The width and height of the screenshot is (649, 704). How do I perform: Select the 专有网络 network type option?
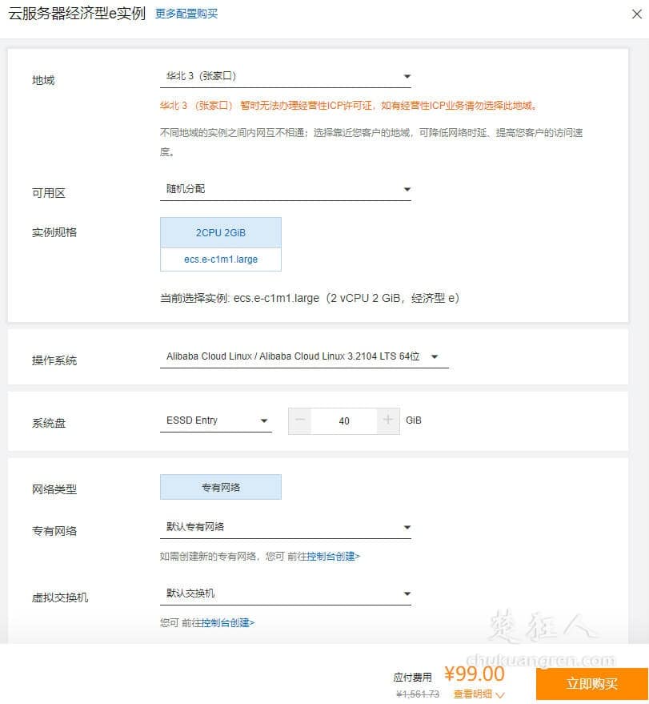tap(221, 486)
